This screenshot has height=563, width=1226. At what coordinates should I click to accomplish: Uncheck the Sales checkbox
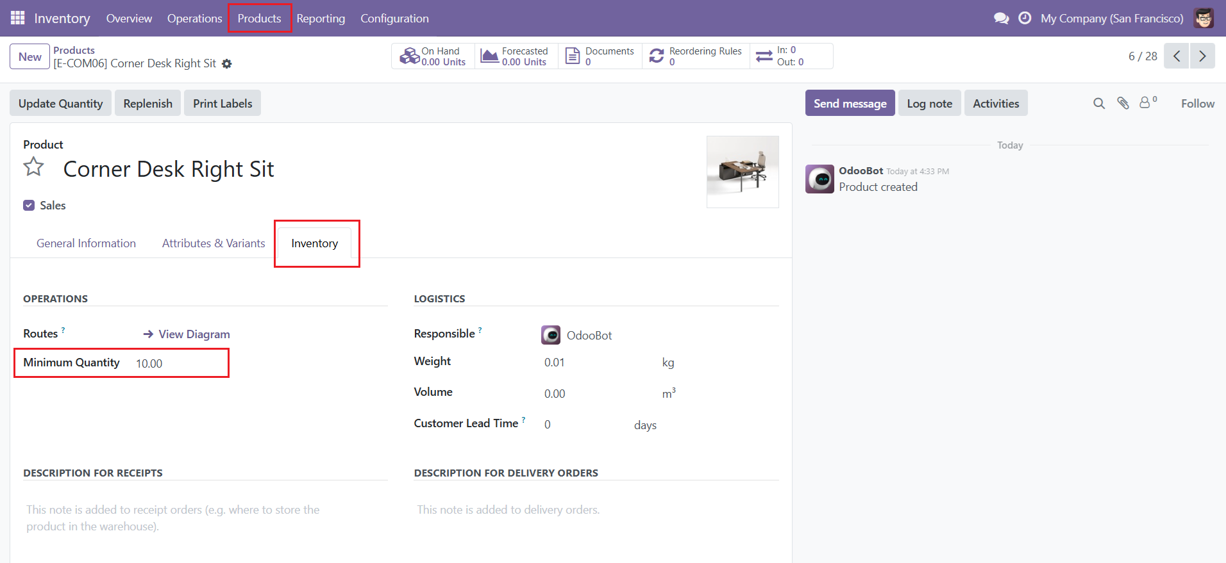pyautogui.click(x=29, y=206)
